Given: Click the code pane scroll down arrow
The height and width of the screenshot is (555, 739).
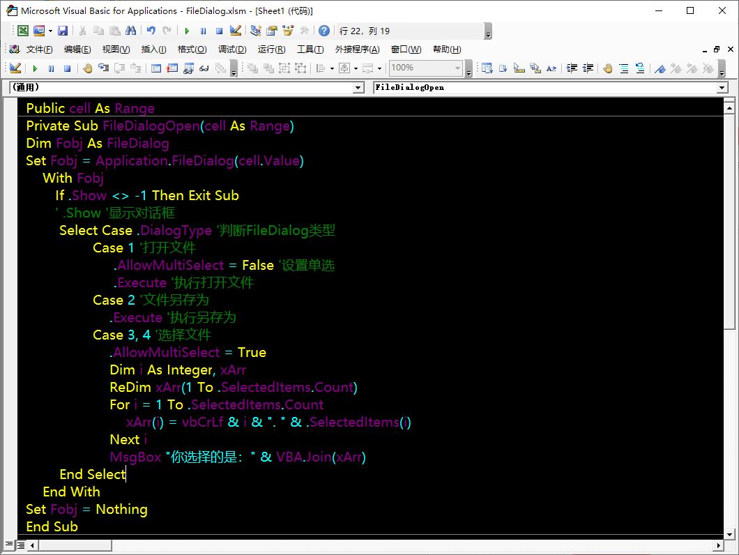Looking at the screenshot, I should pyautogui.click(x=729, y=534).
